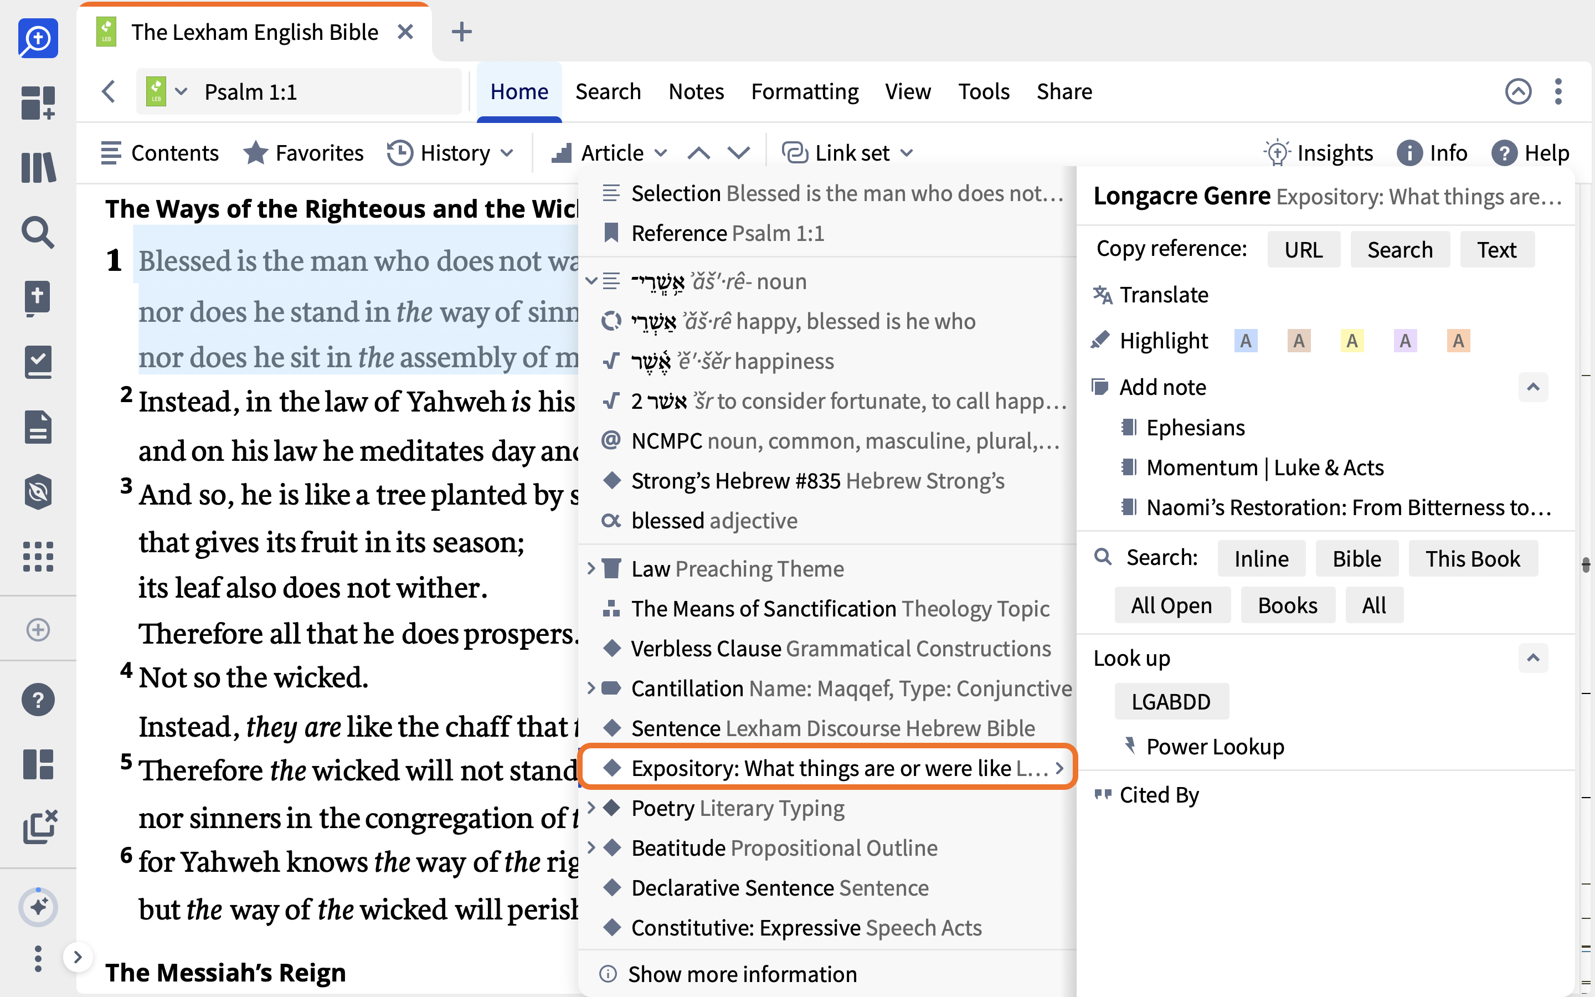The image size is (1595, 997).
Task: Expand the Cantillation entry
Action: (591, 688)
